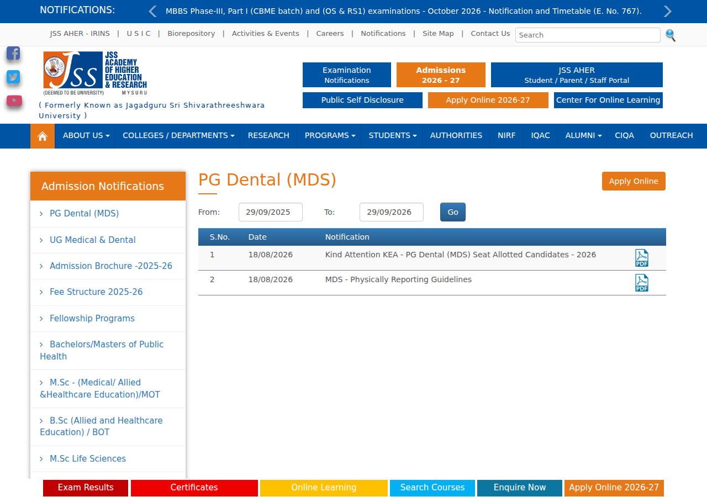Open Activities & Events link
707x497 pixels.
(266, 34)
